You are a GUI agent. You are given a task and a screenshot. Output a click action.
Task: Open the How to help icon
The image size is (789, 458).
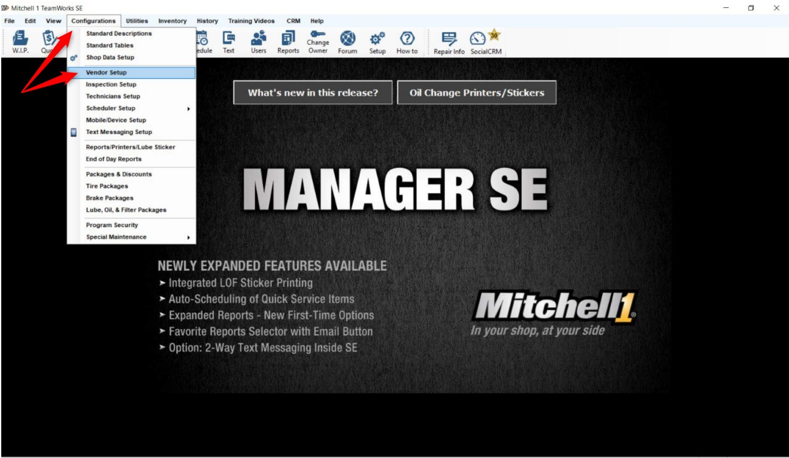coord(407,42)
